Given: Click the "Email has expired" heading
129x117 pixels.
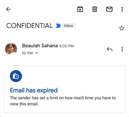Looking at the screenshot, I should [34, 90].
